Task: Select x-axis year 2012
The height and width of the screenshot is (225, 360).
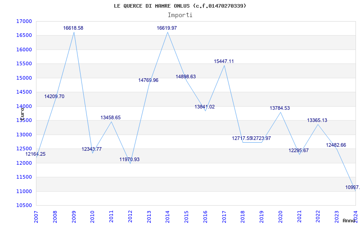Action: pyautogui.click(x=130, y=217)
